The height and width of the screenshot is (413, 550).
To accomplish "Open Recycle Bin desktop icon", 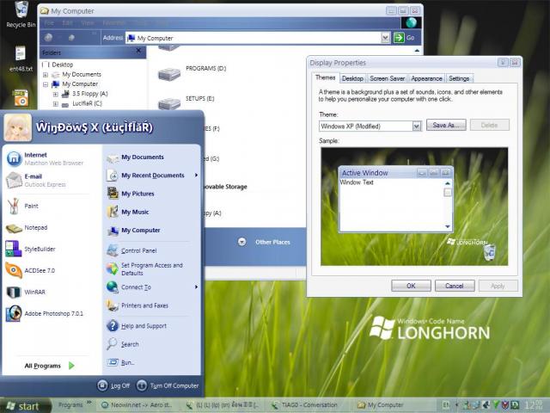I will point(21,15).
